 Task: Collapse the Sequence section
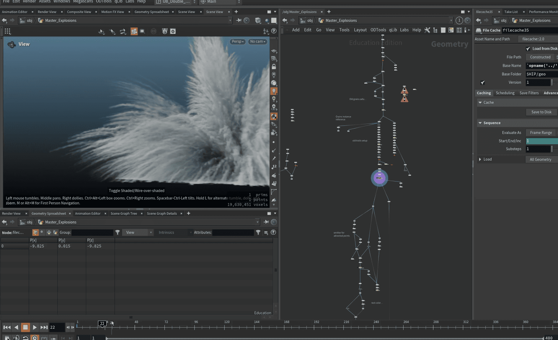[x=480, y=123]
